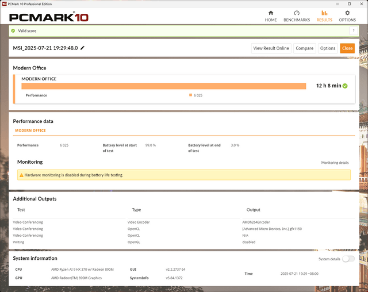
Task: Click the Output column header
Action: click(x=253, y=210)
